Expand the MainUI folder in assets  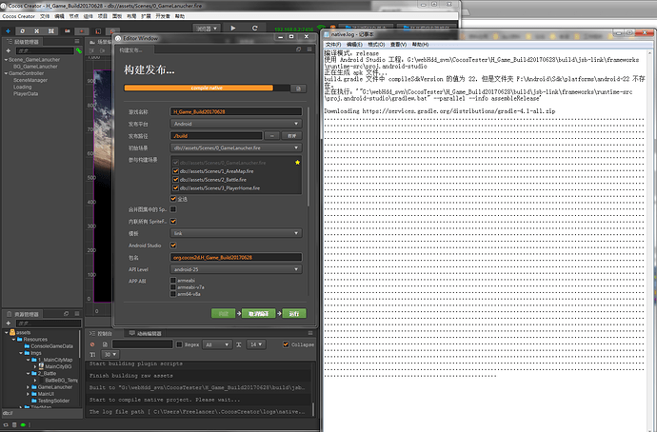click(x=28, y=394)
